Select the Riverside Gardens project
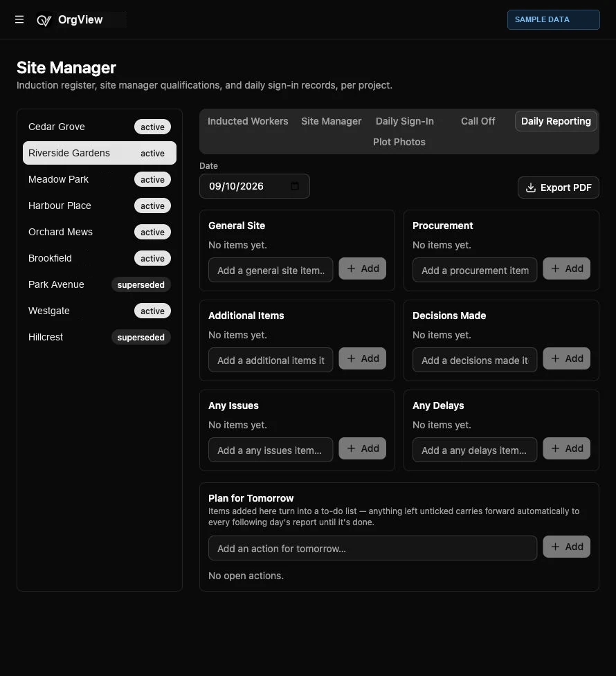This screenshot has width=616, height=676. [x=99, y=153]
